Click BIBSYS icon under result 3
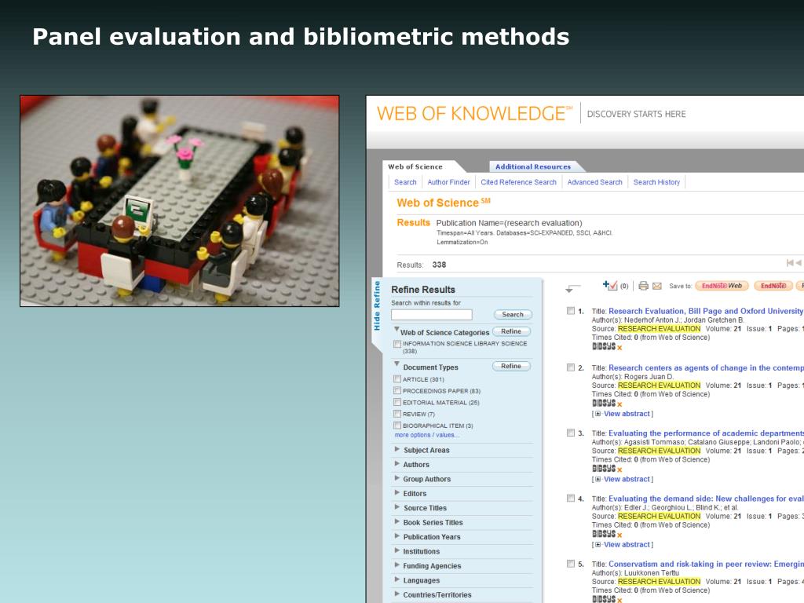 coord(604,469)
